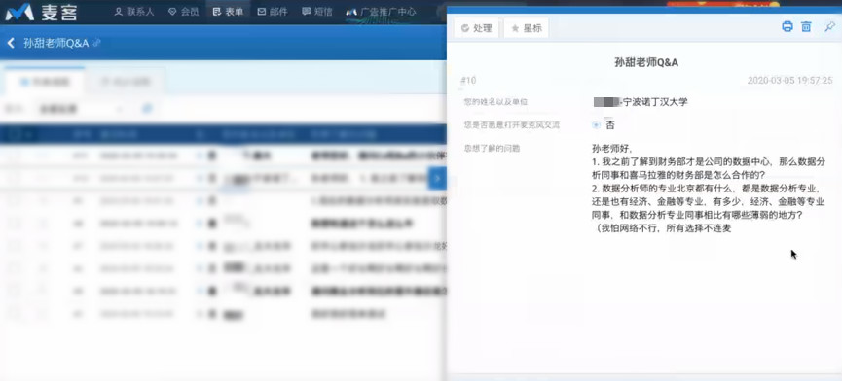This screenshot has width=842, height=381.
Task: Print this entry with the printer icon
Action: pos(787,27)
